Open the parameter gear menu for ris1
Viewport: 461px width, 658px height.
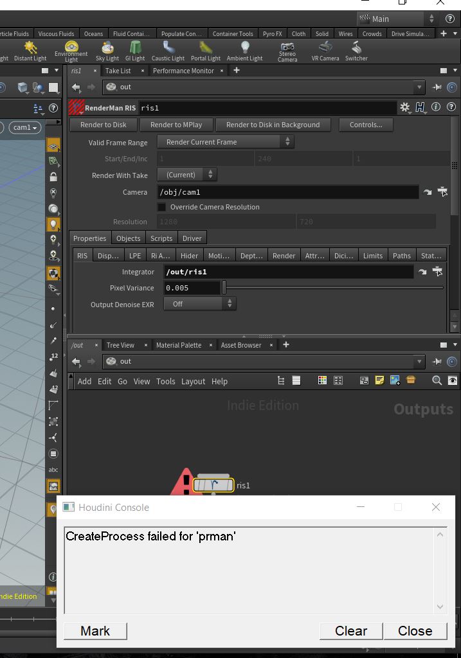coord(404,107)
